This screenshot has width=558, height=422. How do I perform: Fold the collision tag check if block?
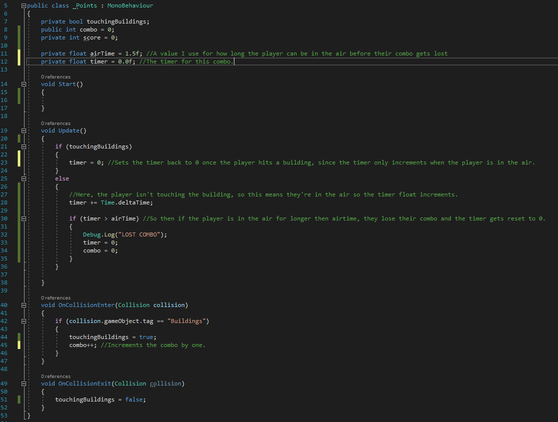[x=24, y=321]
